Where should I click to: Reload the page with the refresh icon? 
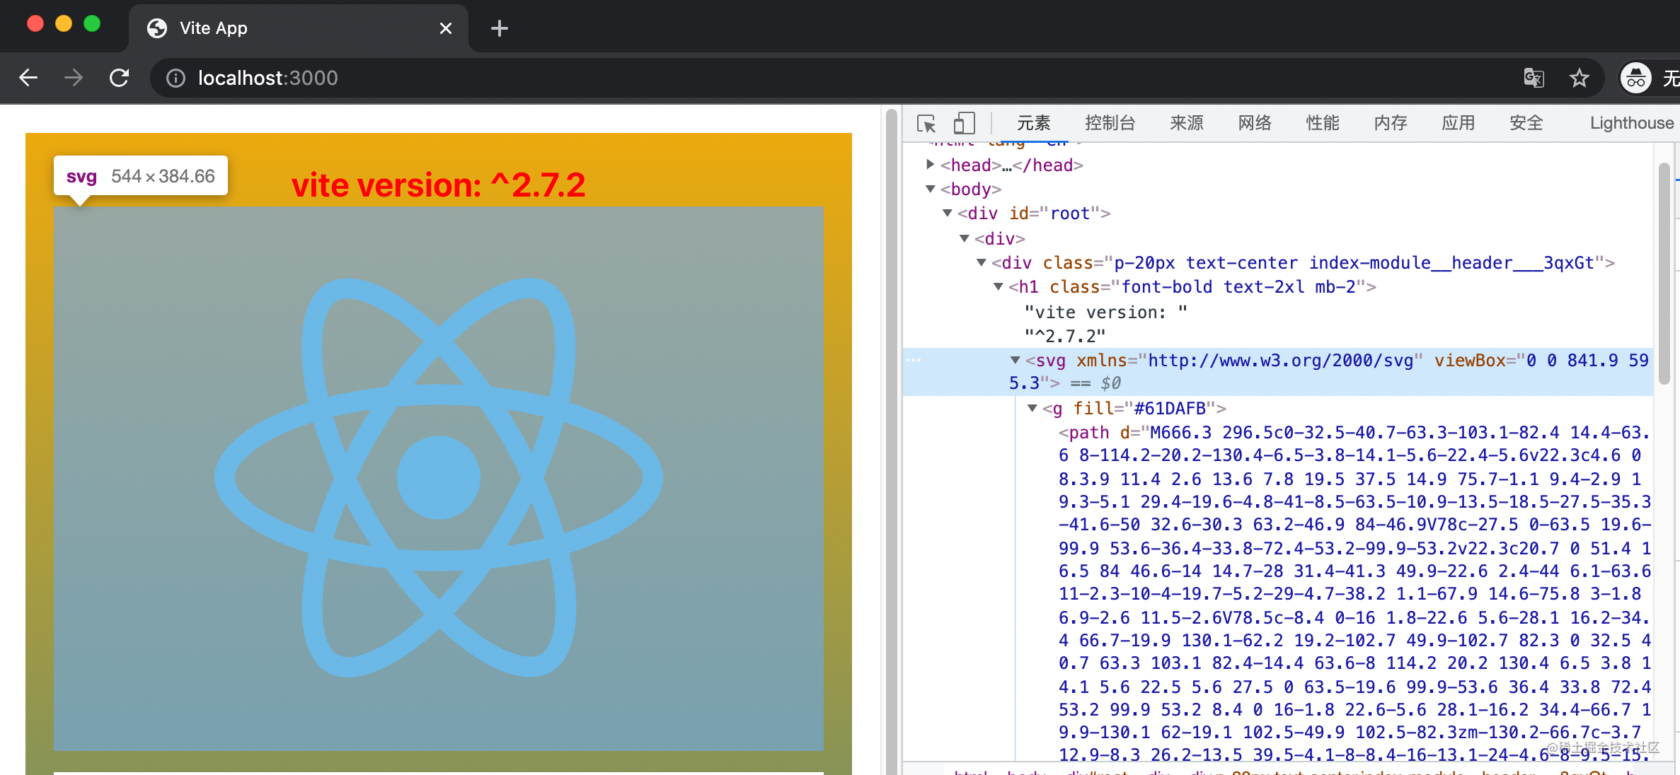(x=119, y=78)
